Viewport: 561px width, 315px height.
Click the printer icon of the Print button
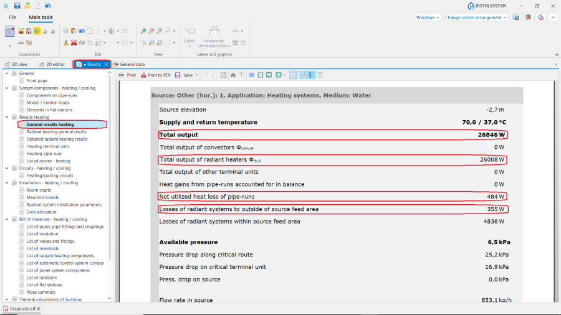(122, 75)
